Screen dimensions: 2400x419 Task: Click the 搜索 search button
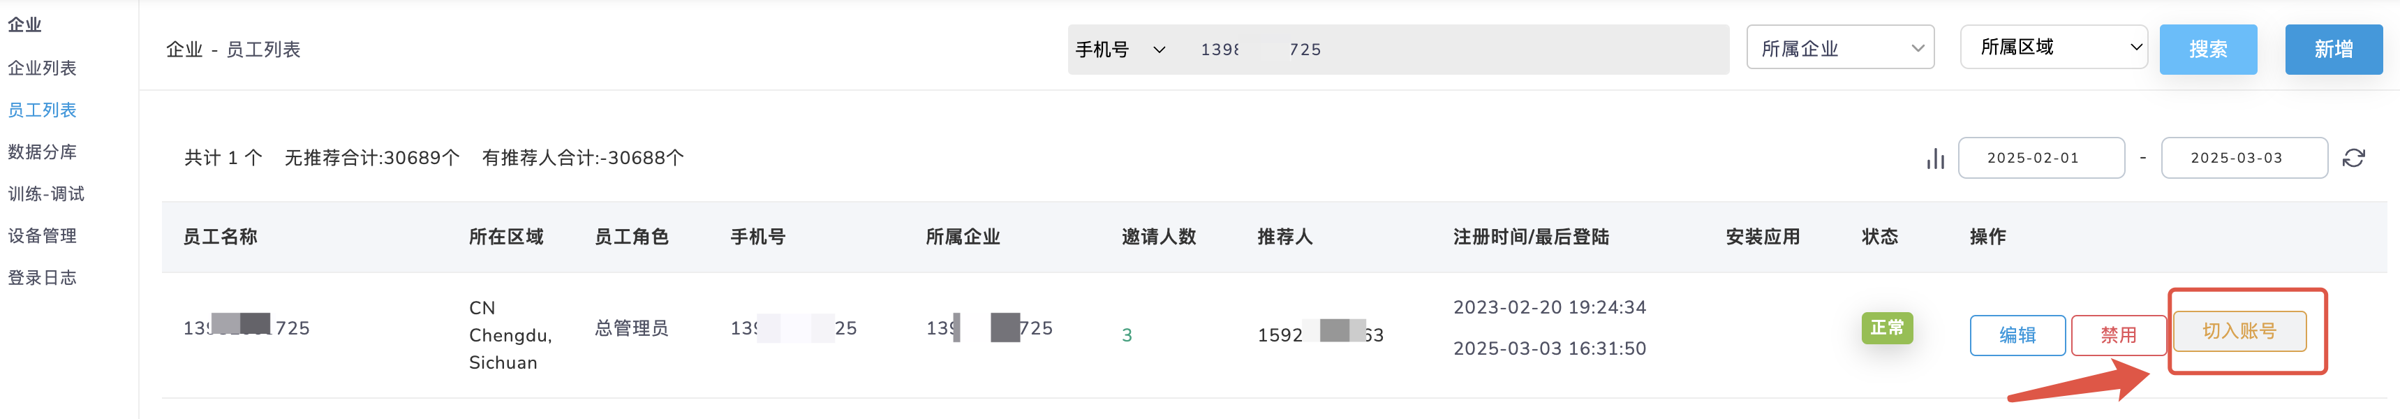tap(2208, 50)
